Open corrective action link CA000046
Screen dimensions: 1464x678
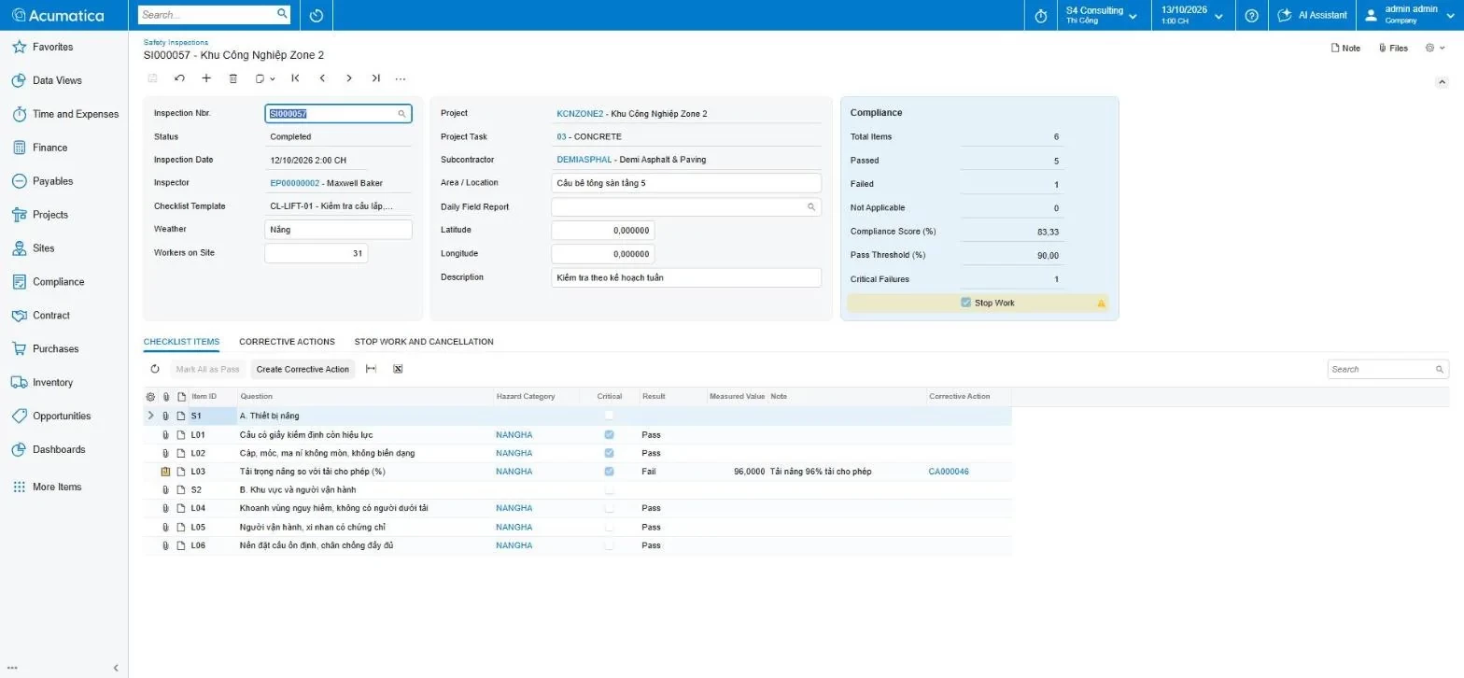coord(949,472)
